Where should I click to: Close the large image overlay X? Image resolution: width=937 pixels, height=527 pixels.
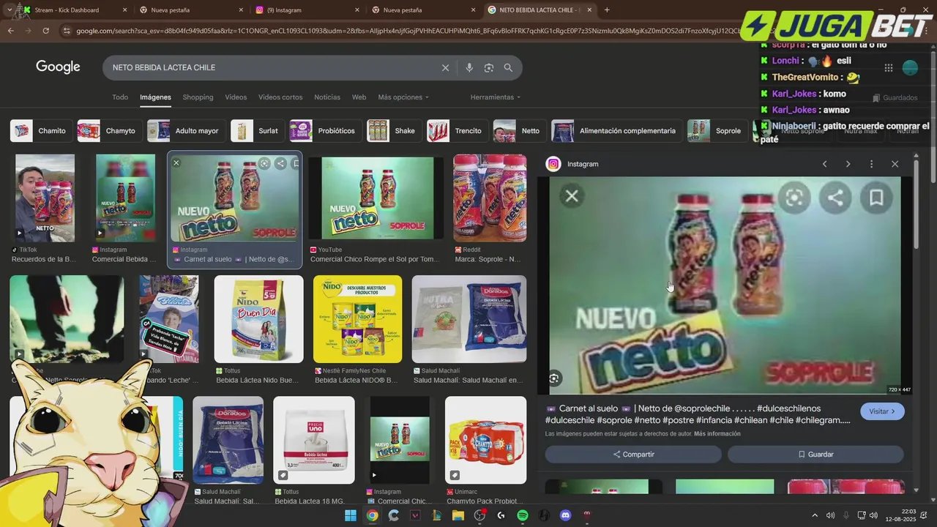572,196
